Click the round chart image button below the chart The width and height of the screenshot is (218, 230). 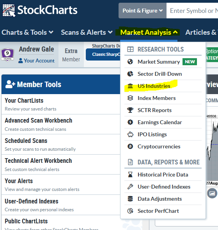coord(212,193)
